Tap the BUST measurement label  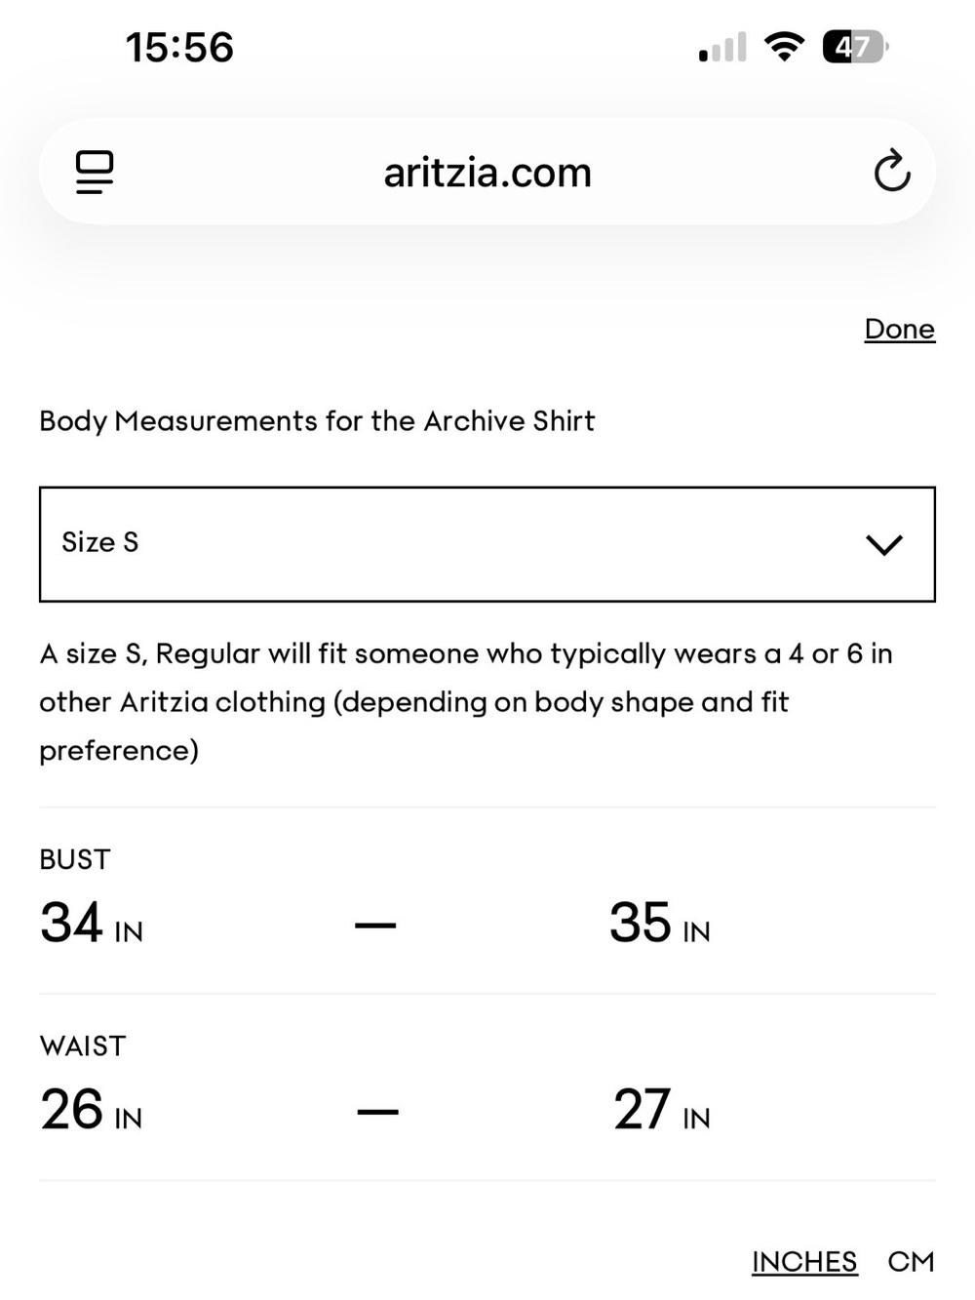pyautogui.click(x=75, y=859)
